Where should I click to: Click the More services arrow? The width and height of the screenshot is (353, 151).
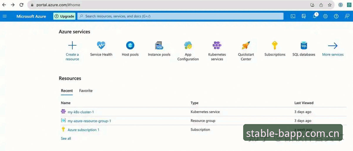333,46
